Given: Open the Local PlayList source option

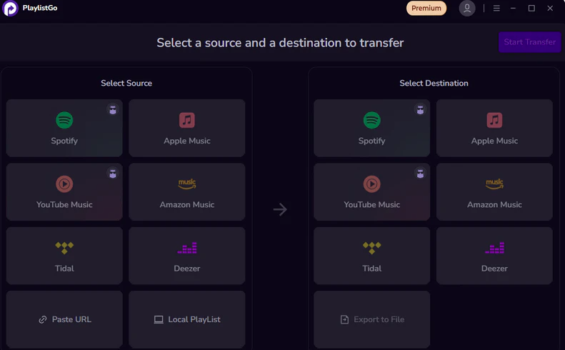Looking at the screenshot, I should pyautogui.click(x=186, y=319).
